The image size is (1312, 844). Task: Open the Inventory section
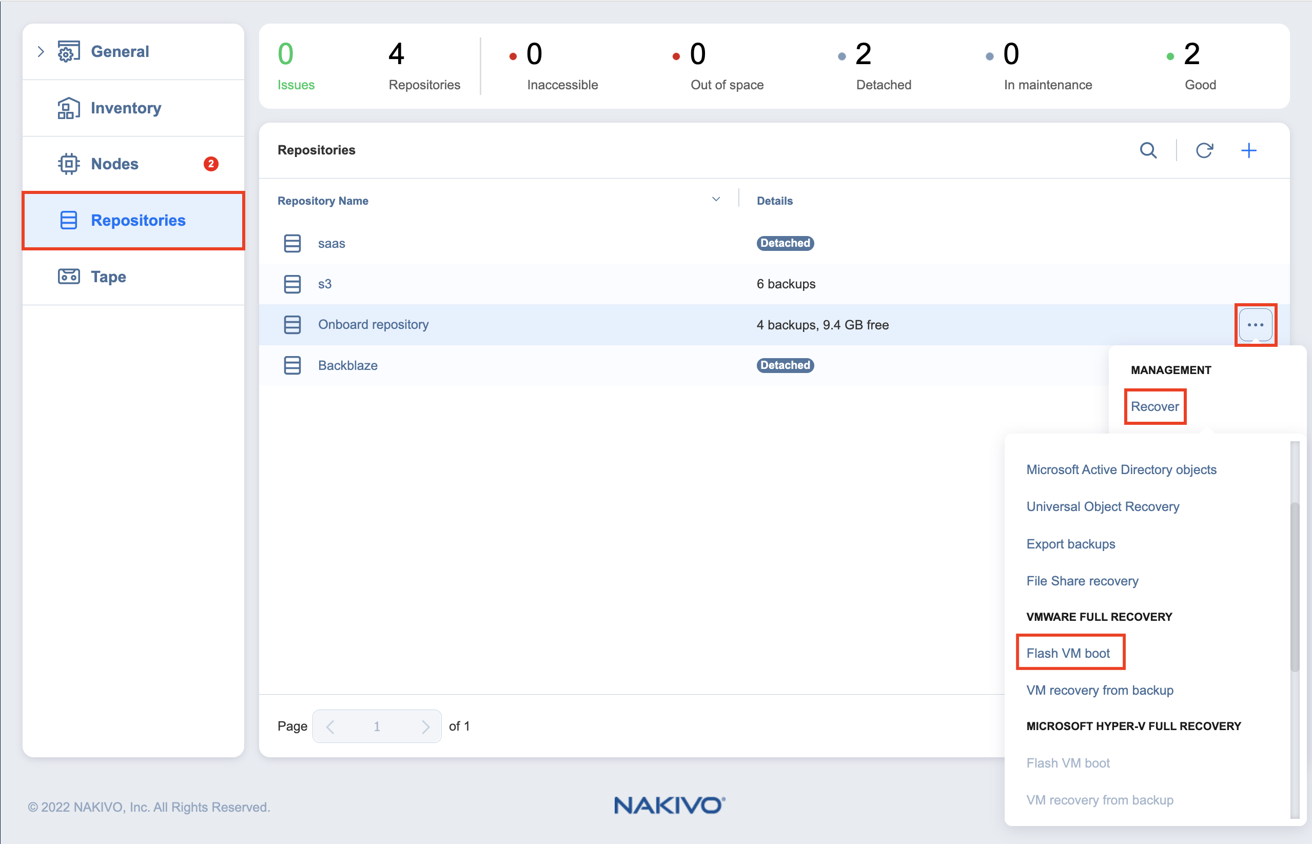[x=133, y=108]
